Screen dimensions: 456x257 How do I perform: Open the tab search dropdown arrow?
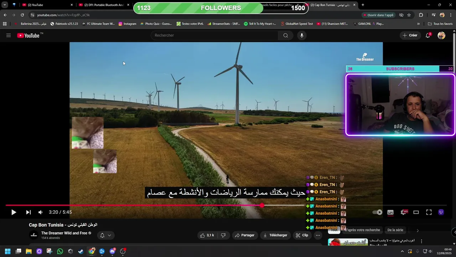[x=5, y=5]
